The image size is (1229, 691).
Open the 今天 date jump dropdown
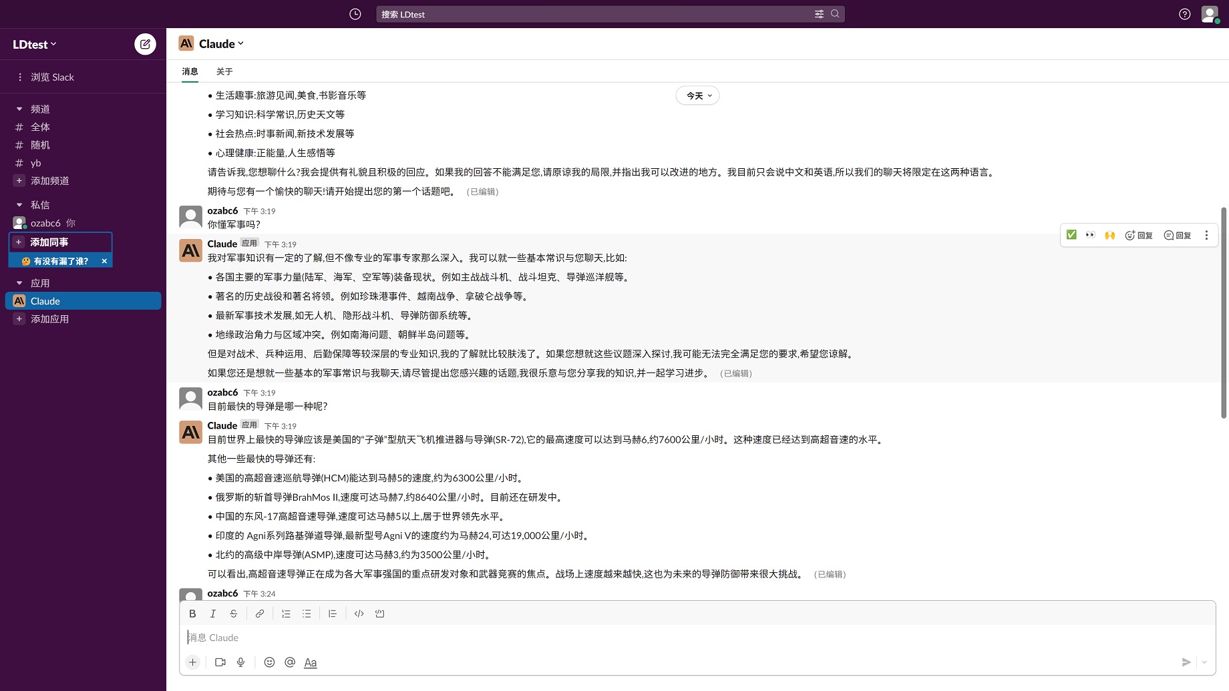click(698, 95)
